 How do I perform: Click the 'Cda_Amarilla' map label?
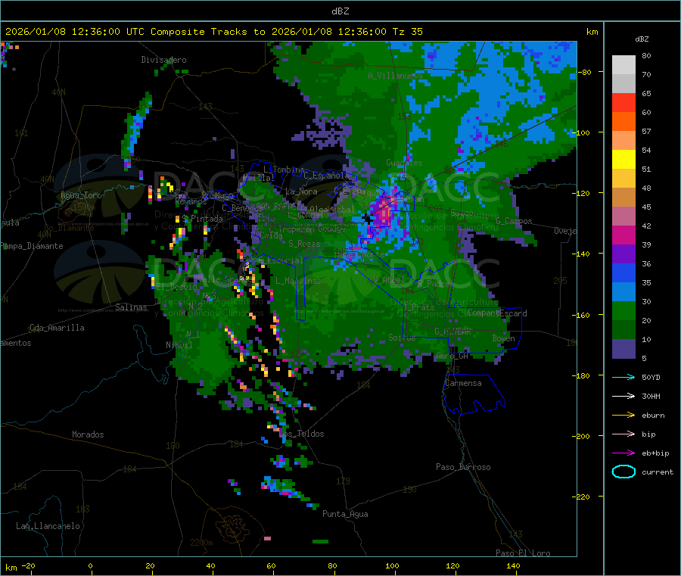(x=57, y=328)
